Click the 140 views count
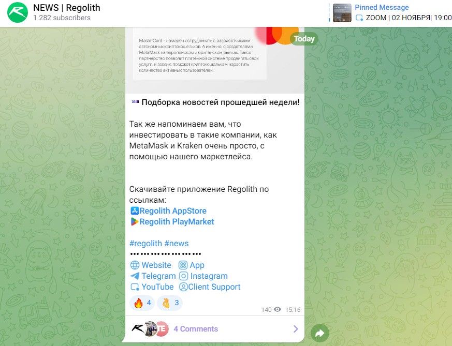 pyautogui.click(x=266, y=310)
